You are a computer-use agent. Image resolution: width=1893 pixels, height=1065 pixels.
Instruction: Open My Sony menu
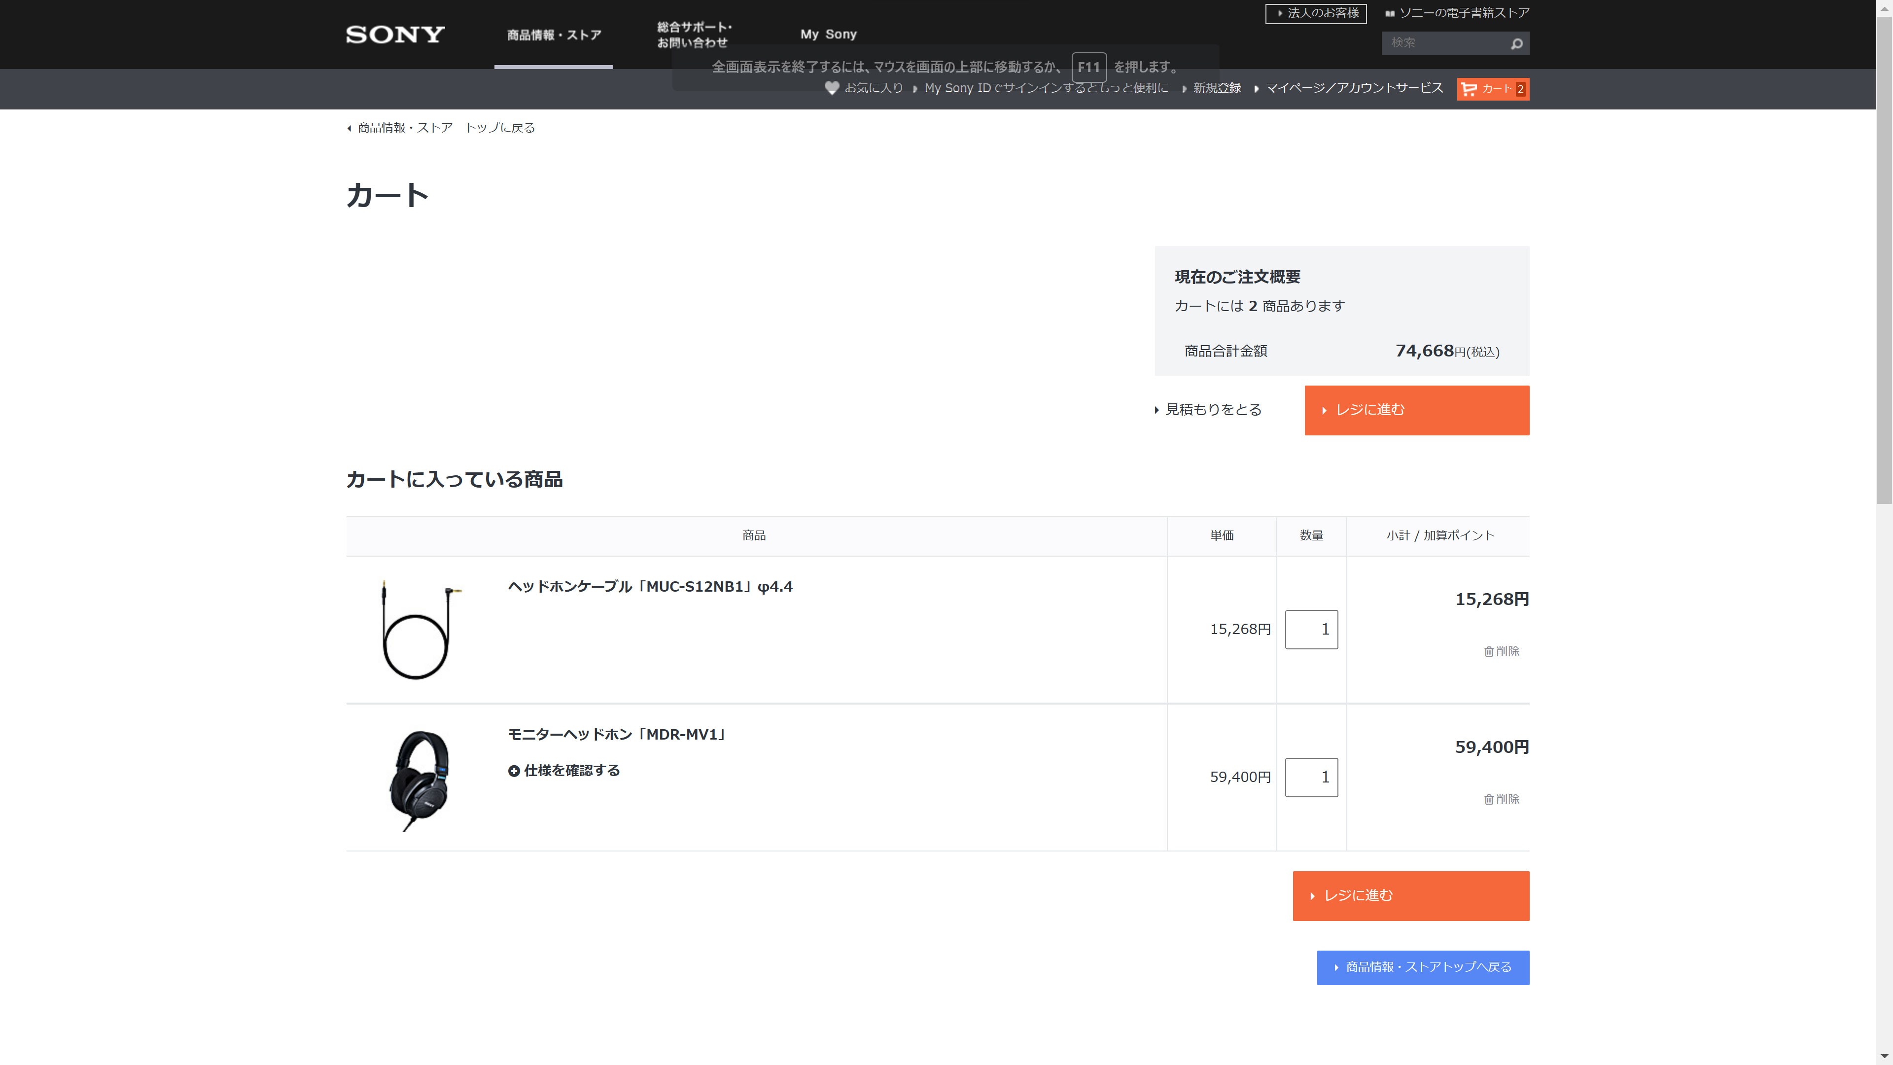(828, 35)
